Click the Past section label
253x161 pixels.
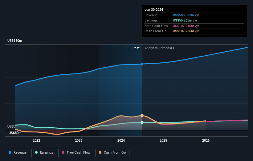136,48
